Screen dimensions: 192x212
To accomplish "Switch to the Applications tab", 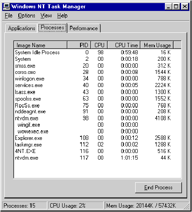I will pos(21,28).
